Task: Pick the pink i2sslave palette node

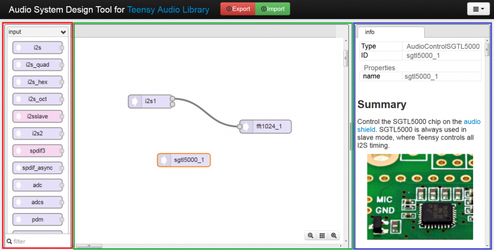Action: click(x=38, y=116)
